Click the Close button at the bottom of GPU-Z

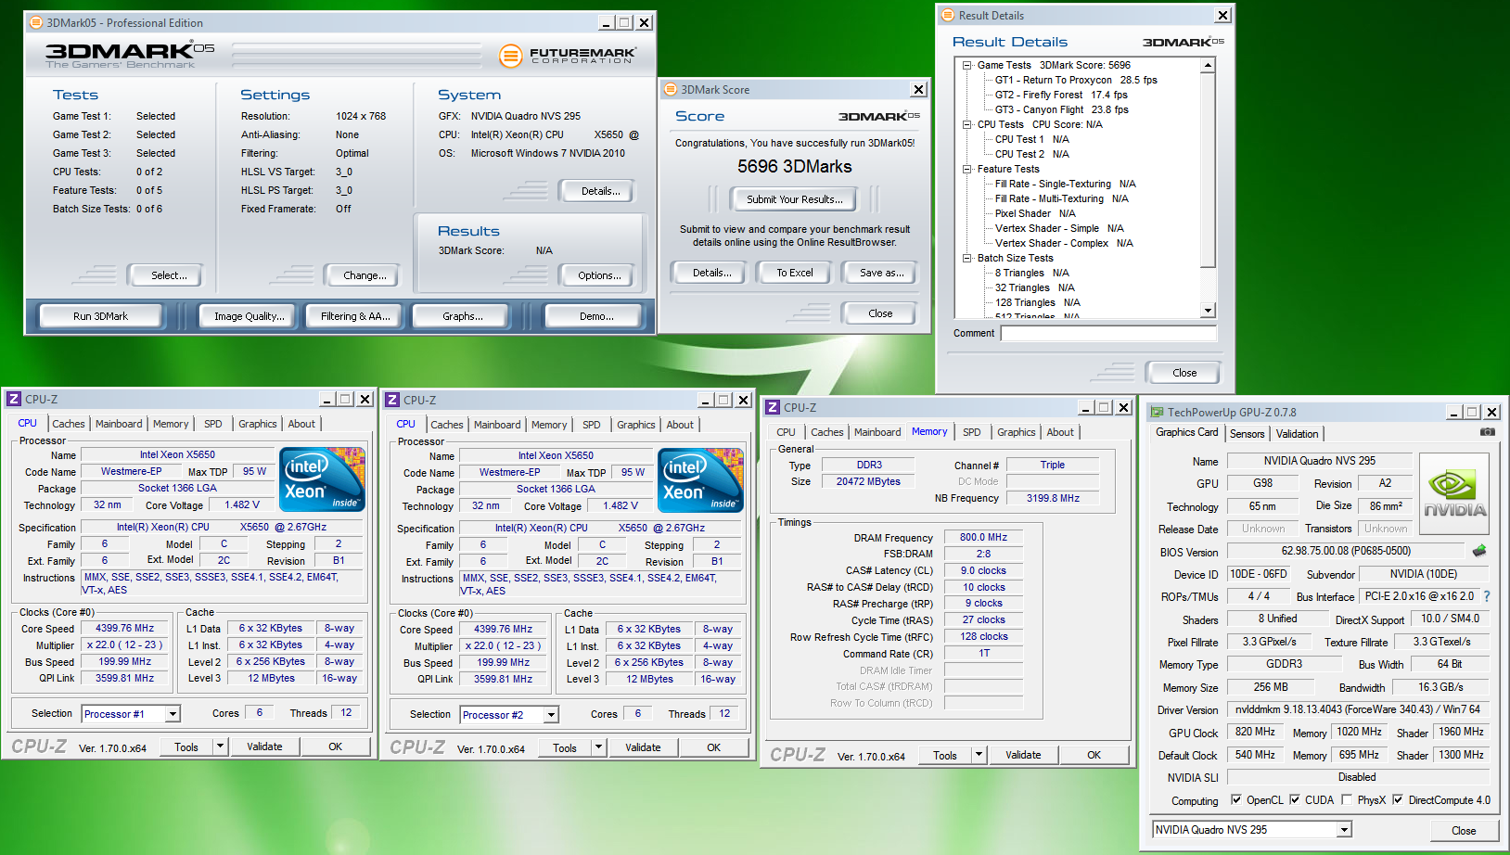point(1464,831)
